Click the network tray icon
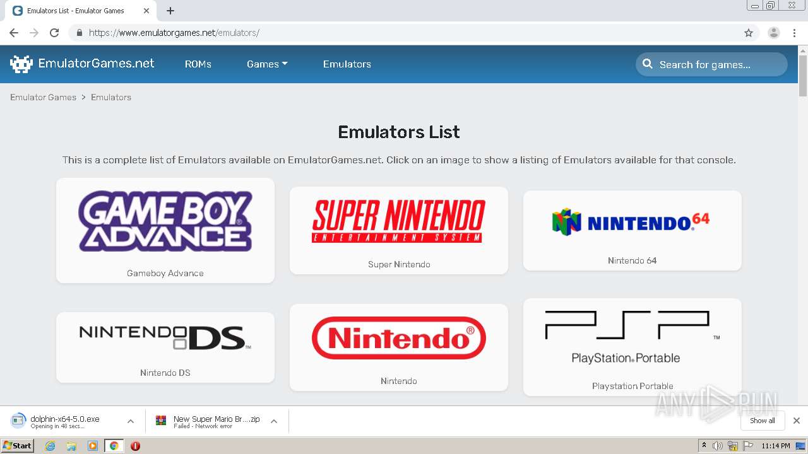 pyautogui.click(x=733, y=446)
